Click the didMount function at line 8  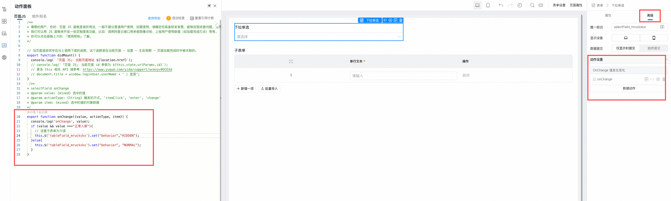pos(54,55)
